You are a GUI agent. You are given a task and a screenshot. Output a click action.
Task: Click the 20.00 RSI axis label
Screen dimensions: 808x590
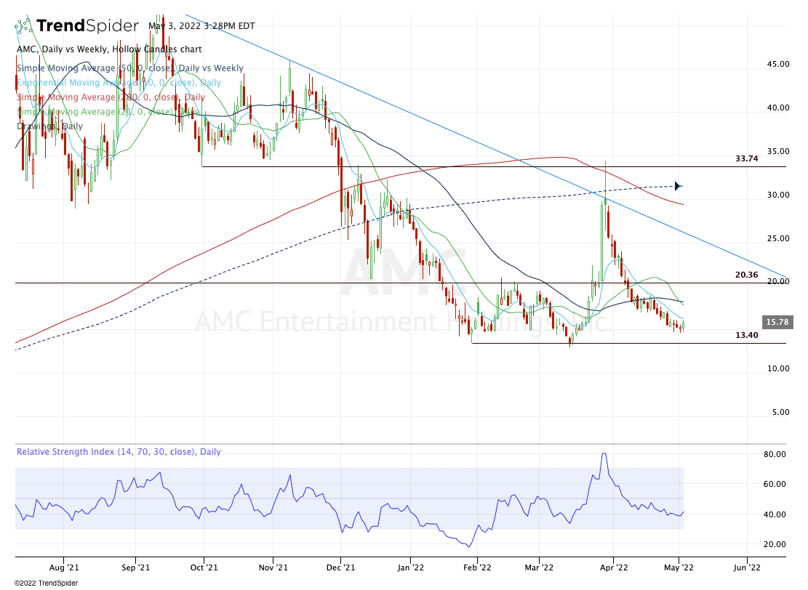(775, 544)
